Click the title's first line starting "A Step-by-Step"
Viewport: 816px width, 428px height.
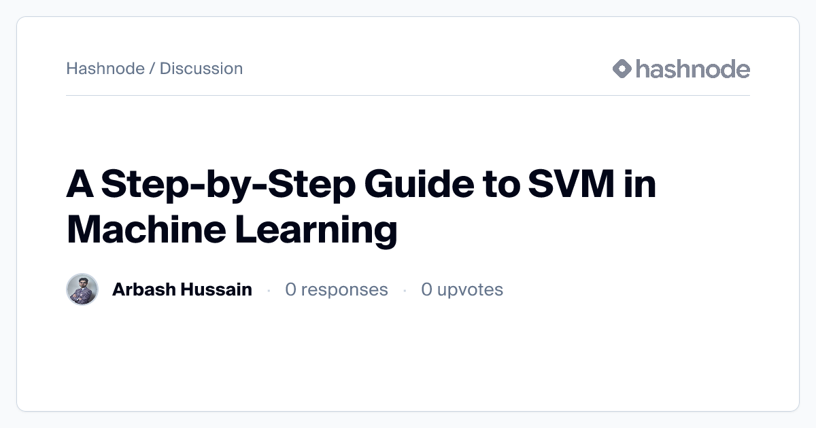click(360, 185)
